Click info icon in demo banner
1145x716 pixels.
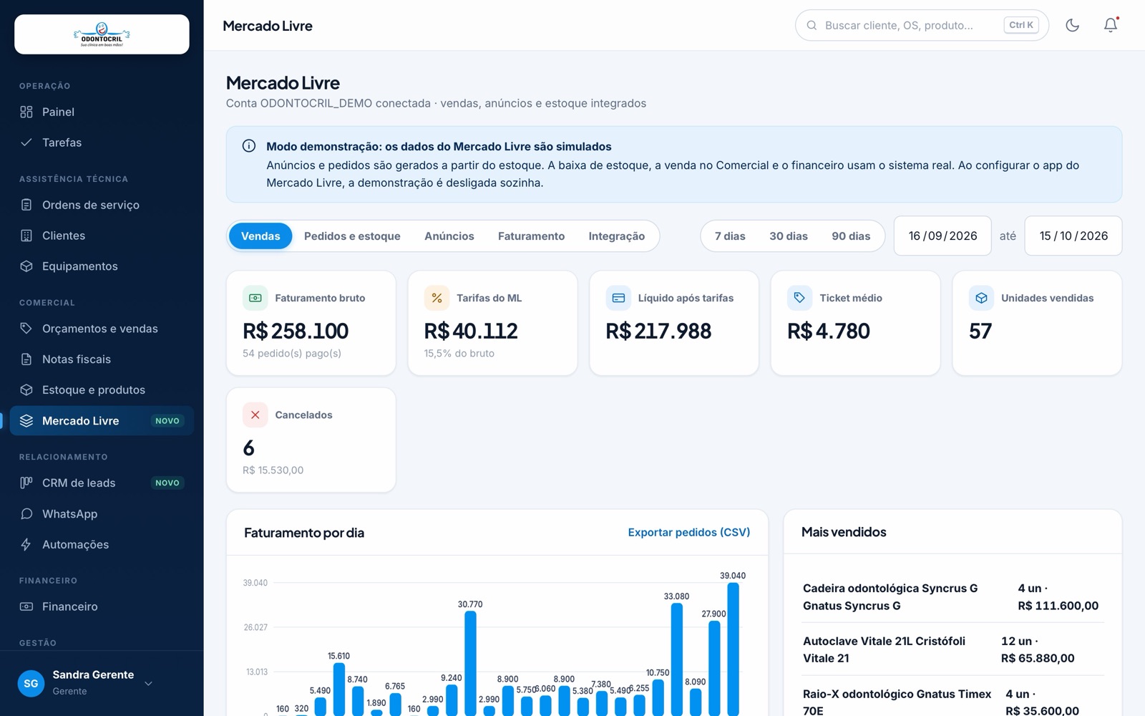click(x=249, y=146)
